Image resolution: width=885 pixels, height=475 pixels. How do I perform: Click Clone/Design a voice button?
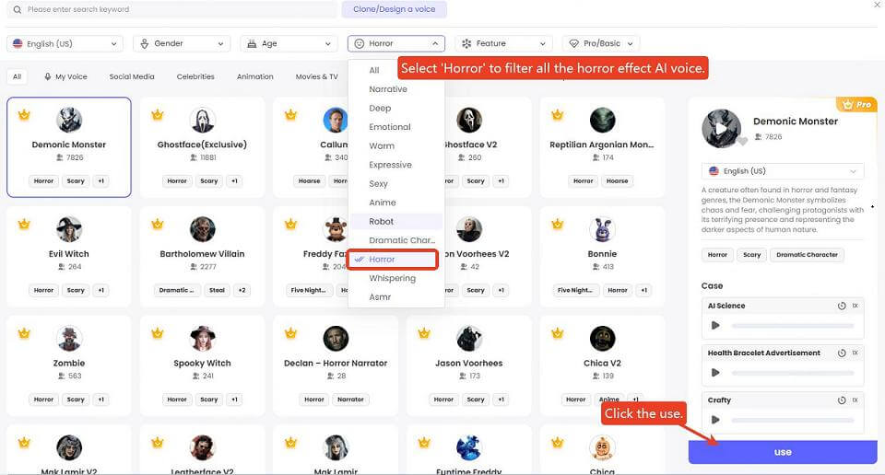click(394, 10)
